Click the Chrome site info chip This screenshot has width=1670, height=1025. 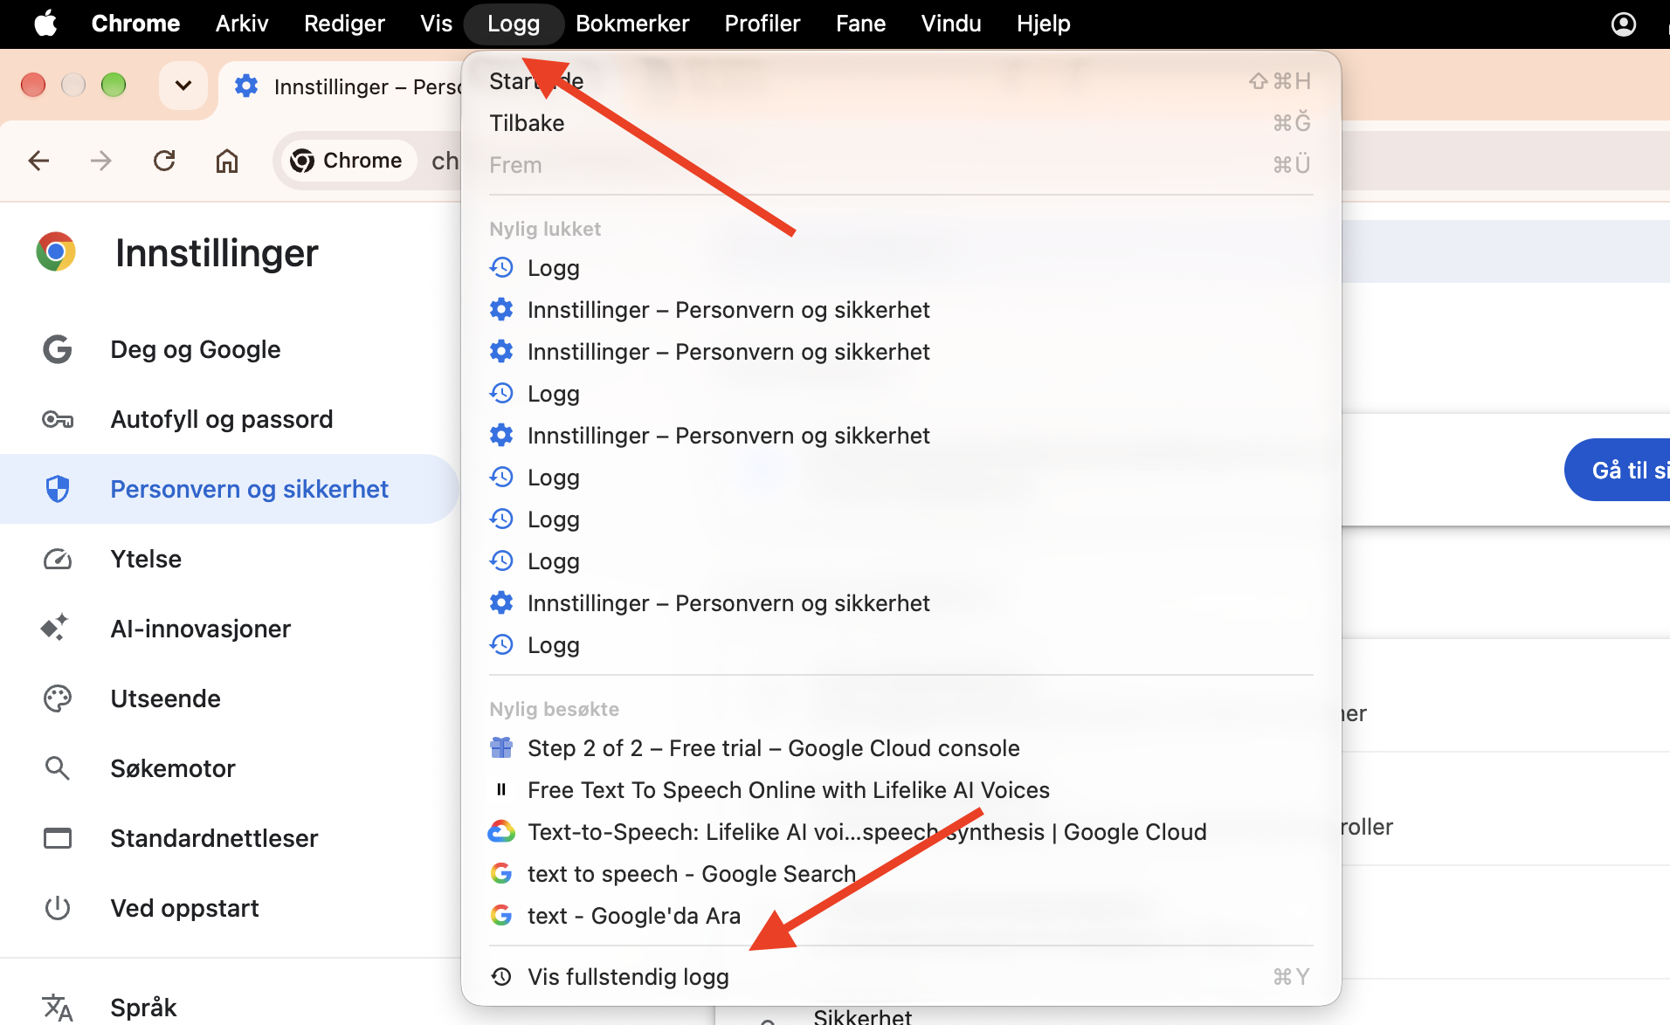347,161
